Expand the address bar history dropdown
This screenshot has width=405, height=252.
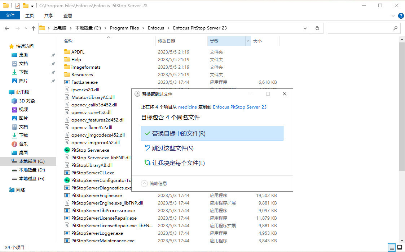[x=305, y=28]
